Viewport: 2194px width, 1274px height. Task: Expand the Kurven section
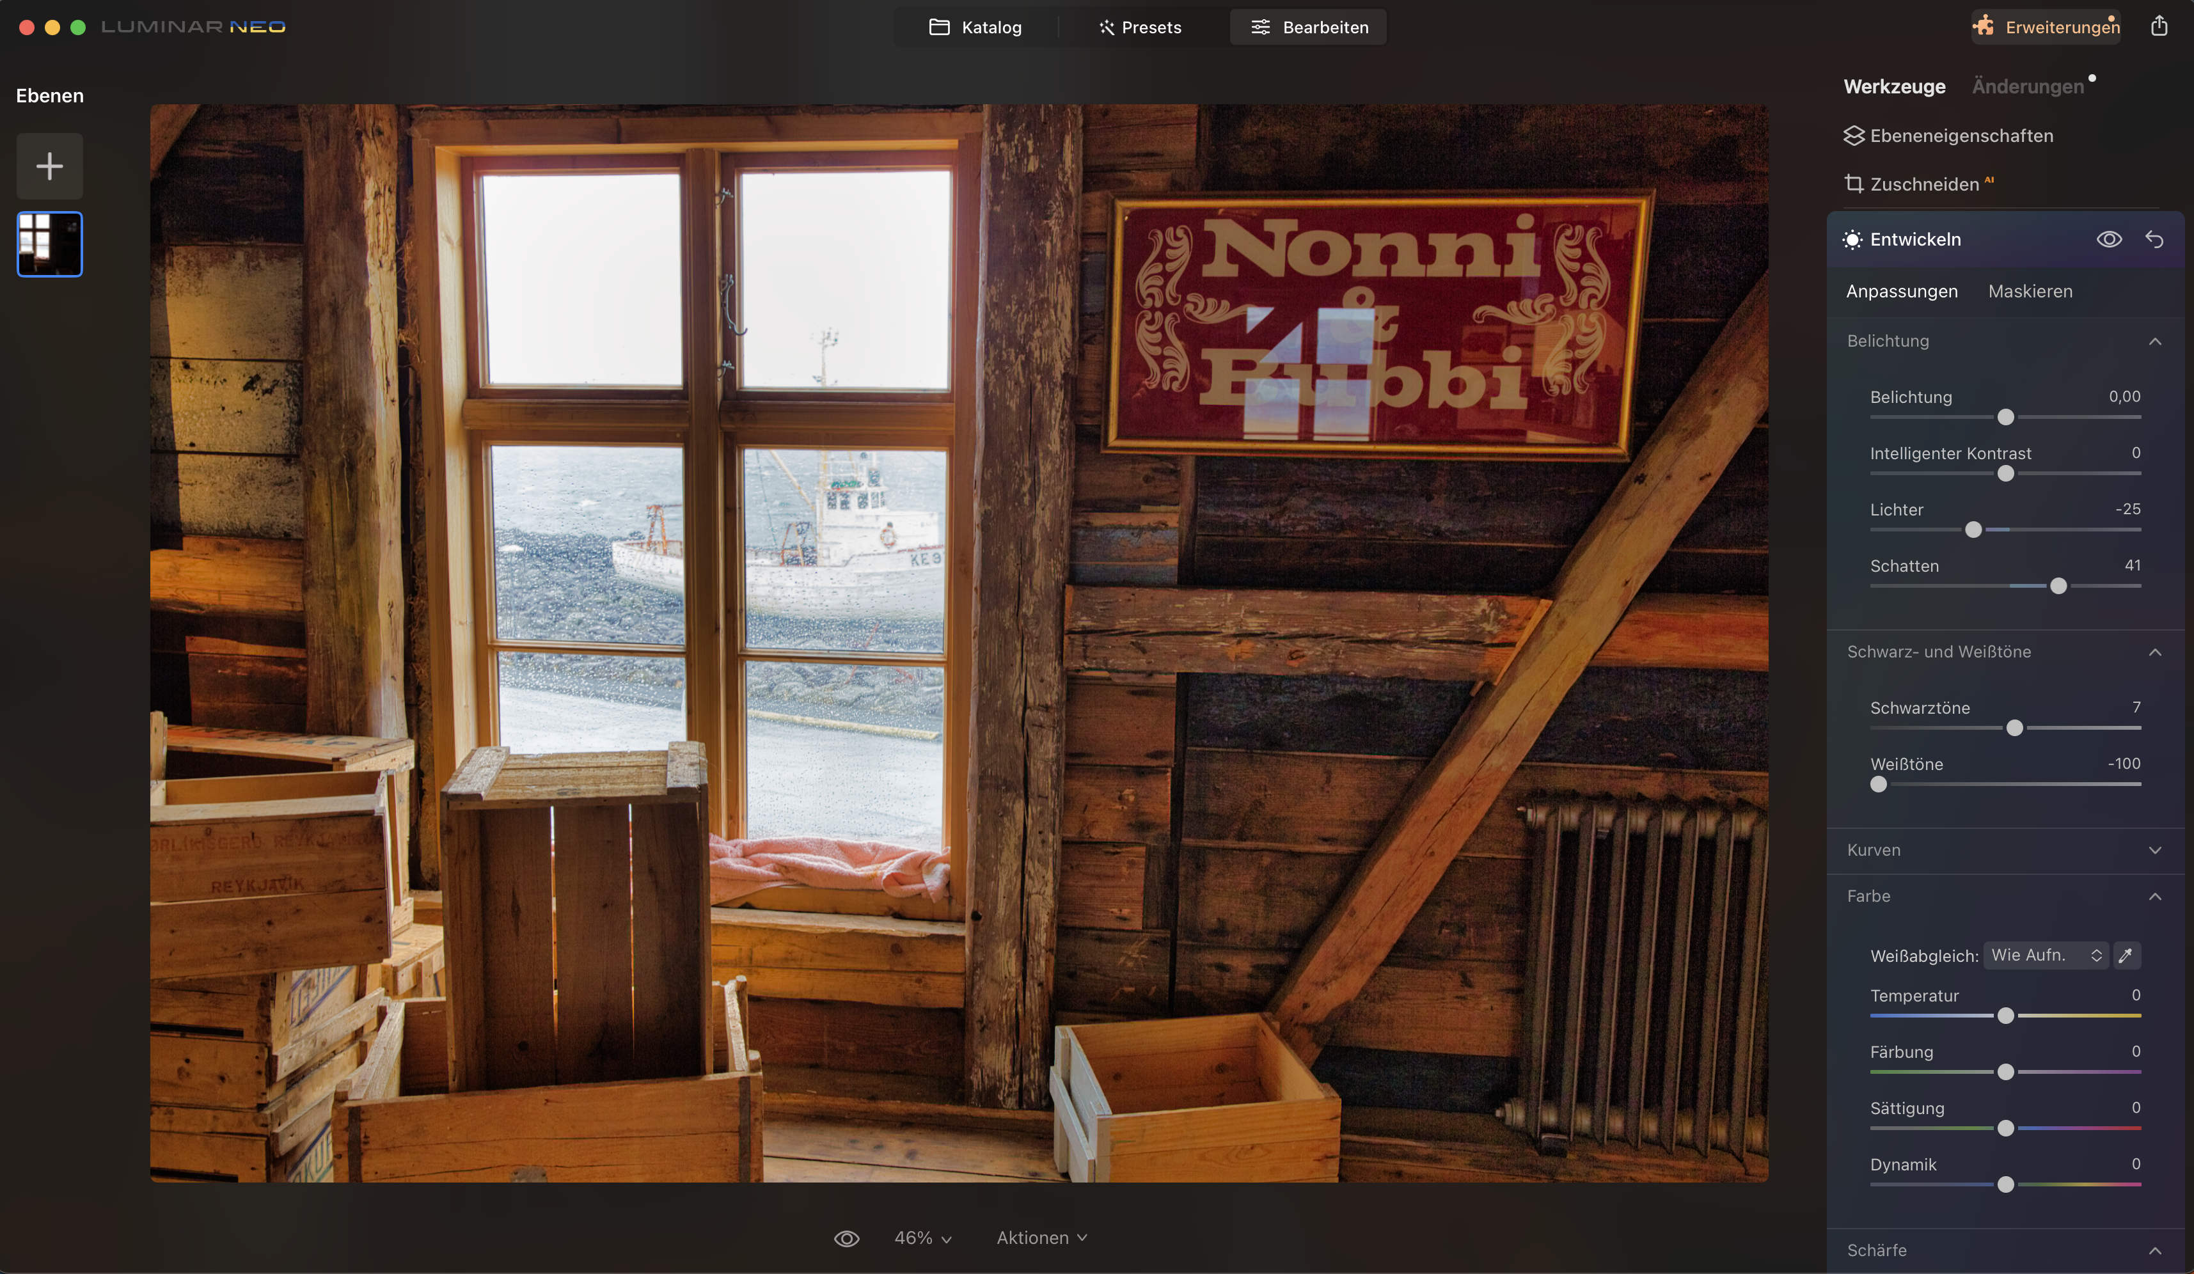pos(2155,850)
